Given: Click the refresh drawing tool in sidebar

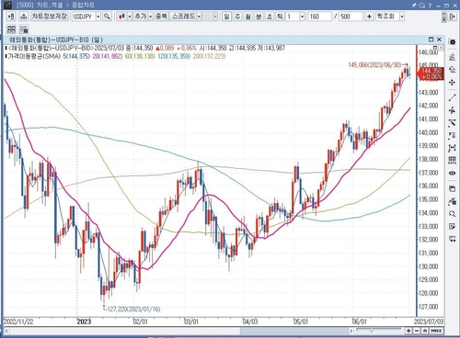Looking at the screenshot, I should 452,70.
